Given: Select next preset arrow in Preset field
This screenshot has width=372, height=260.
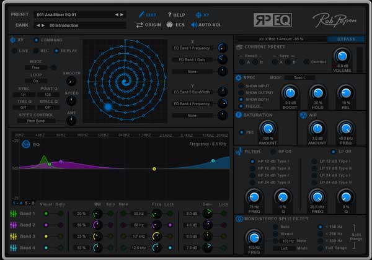Looking at the screenshot, I should 122,15.
